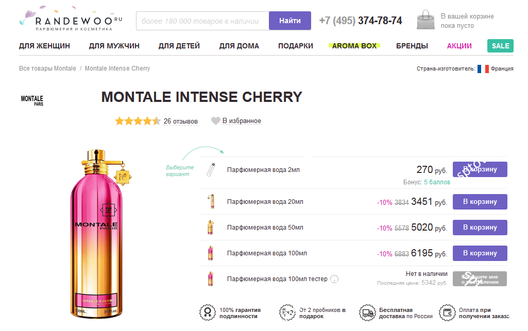Click the Нет в наличии status
528x331 pixels.
(427, 274)
